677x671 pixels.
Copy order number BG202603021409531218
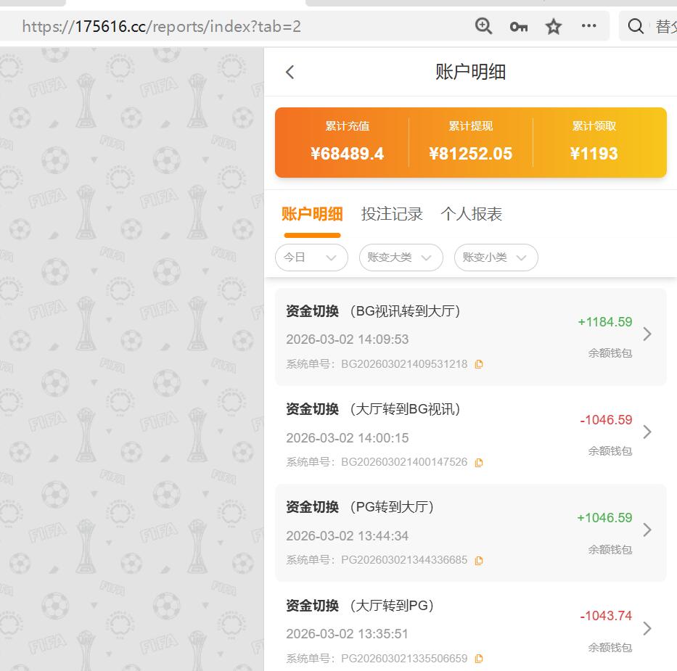pos(478,364)
